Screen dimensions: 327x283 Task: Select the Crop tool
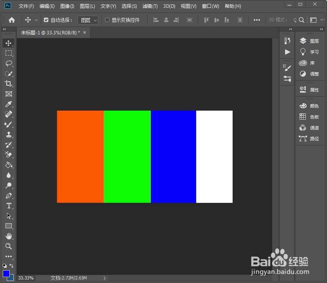9,84
